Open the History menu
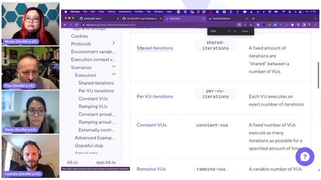Viewport: 321px width, 180px height. 111,12
